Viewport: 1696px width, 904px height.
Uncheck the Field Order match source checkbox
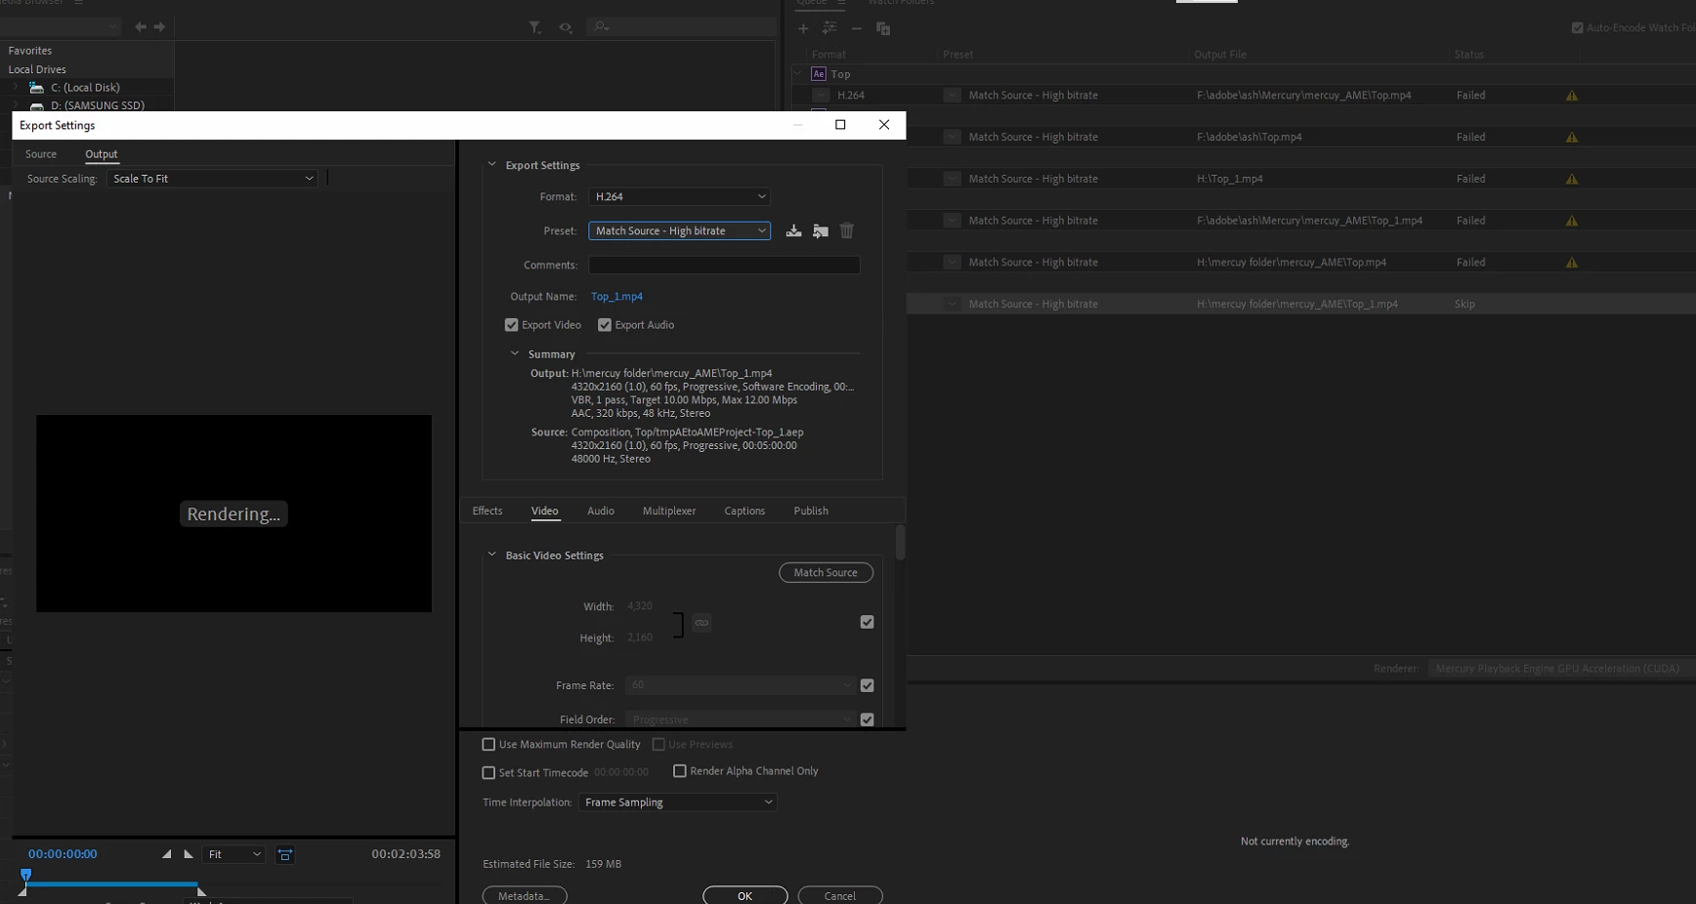[x=867, y=719]
